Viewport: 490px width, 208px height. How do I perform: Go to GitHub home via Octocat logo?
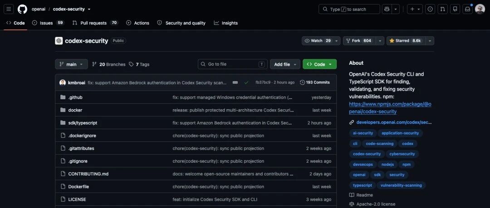pyautogui.click(x=23, y=9)
